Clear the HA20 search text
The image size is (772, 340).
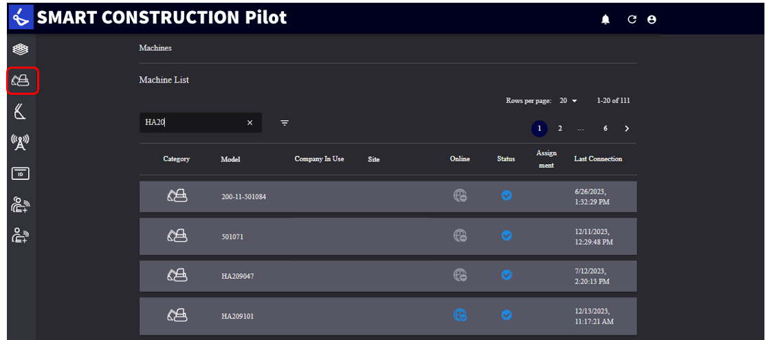[x=250, y=122]
